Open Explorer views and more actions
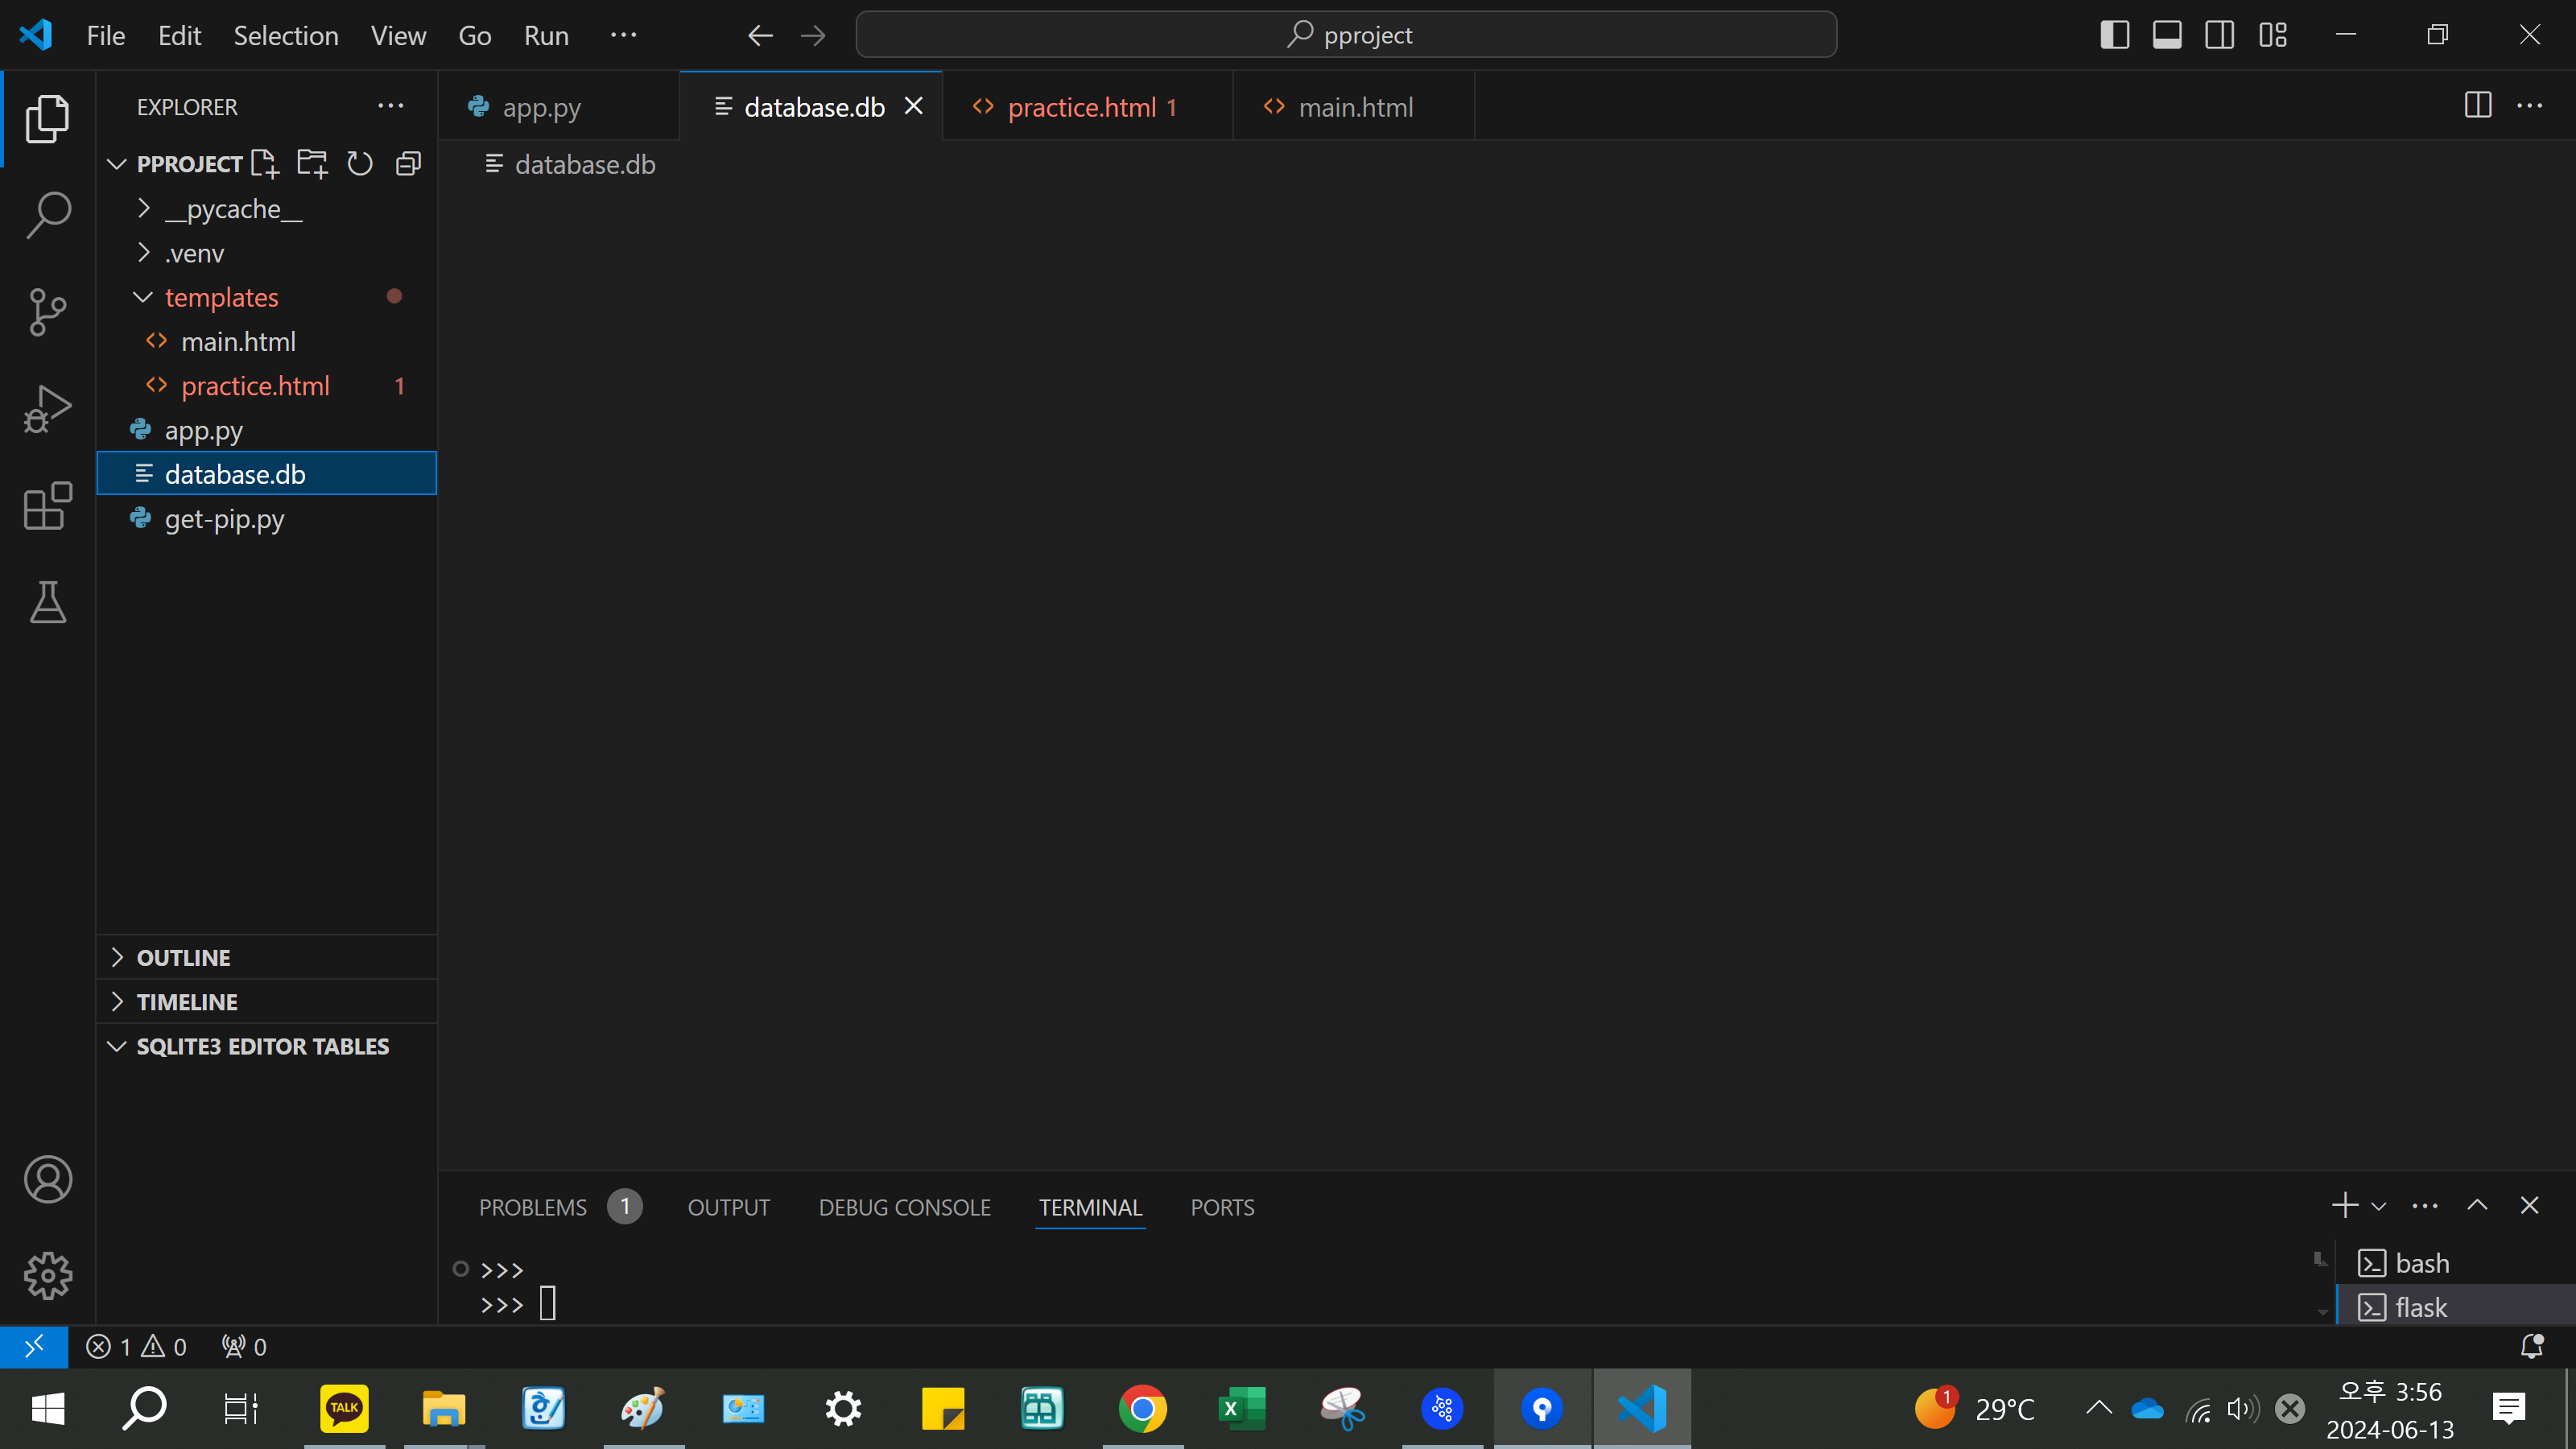2576x1449 pixels. (390, 106)
